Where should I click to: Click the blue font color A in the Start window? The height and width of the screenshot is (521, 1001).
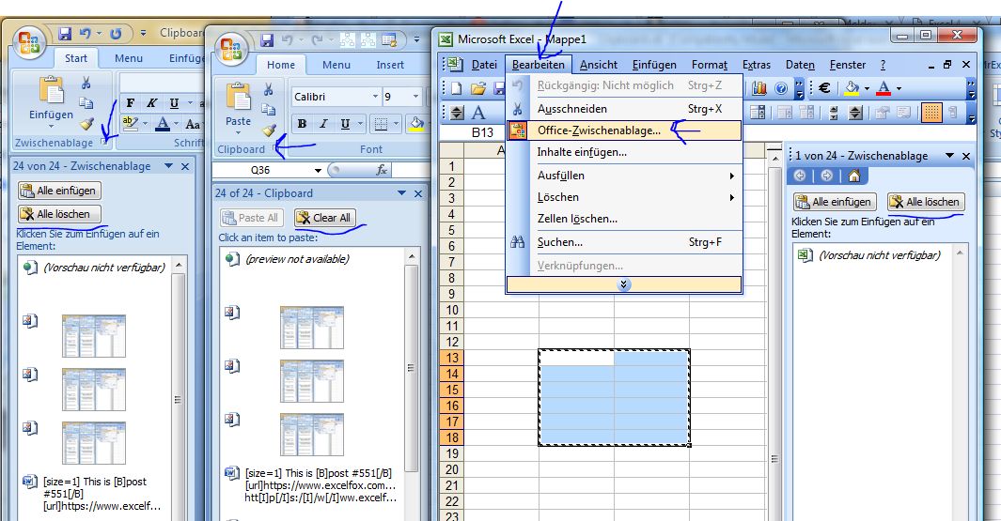click(x=163, y=124)
